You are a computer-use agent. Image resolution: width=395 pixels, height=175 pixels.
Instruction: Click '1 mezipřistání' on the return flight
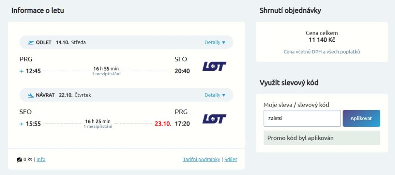click(x=98, y=127)
